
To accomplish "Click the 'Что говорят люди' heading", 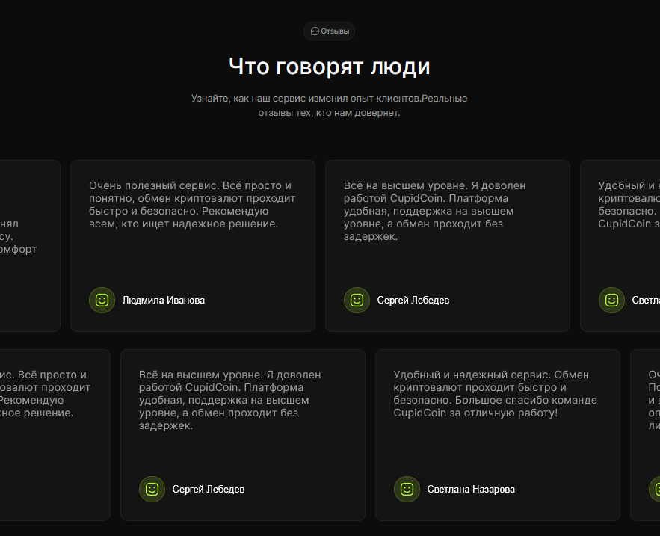I will click(330, 67).
